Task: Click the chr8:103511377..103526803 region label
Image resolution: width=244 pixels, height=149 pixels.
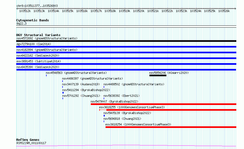Action: tap(37, 6)
